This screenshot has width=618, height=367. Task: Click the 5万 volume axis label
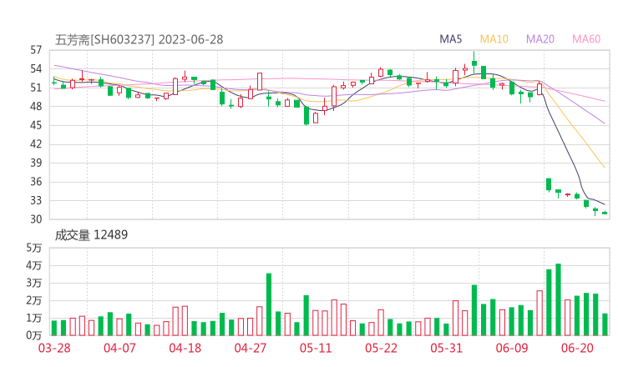point(34,248)
